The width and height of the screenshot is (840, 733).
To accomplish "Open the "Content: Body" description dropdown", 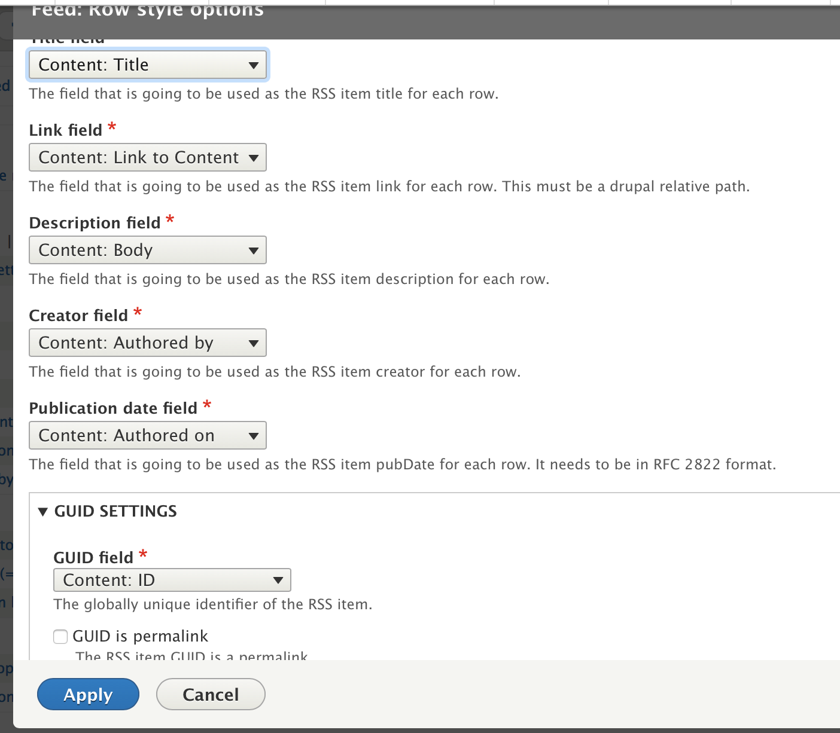I will [148, 250].
